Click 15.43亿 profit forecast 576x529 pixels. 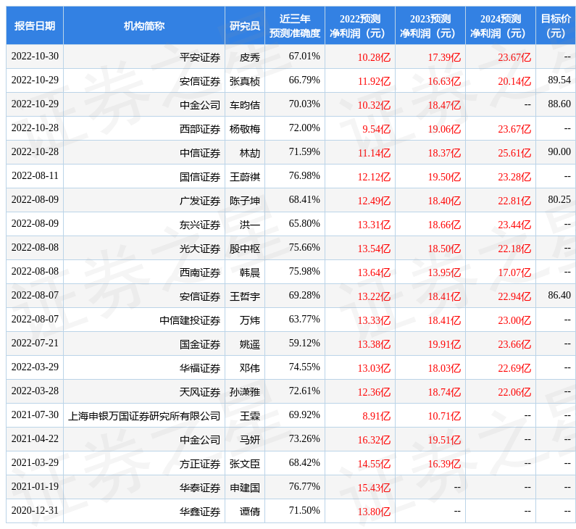[374, 488]
